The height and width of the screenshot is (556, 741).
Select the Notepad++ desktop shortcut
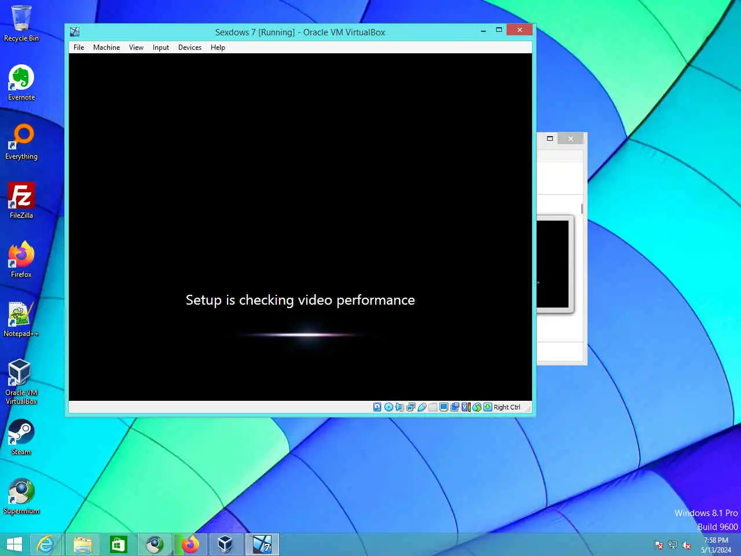click(21, 319)
